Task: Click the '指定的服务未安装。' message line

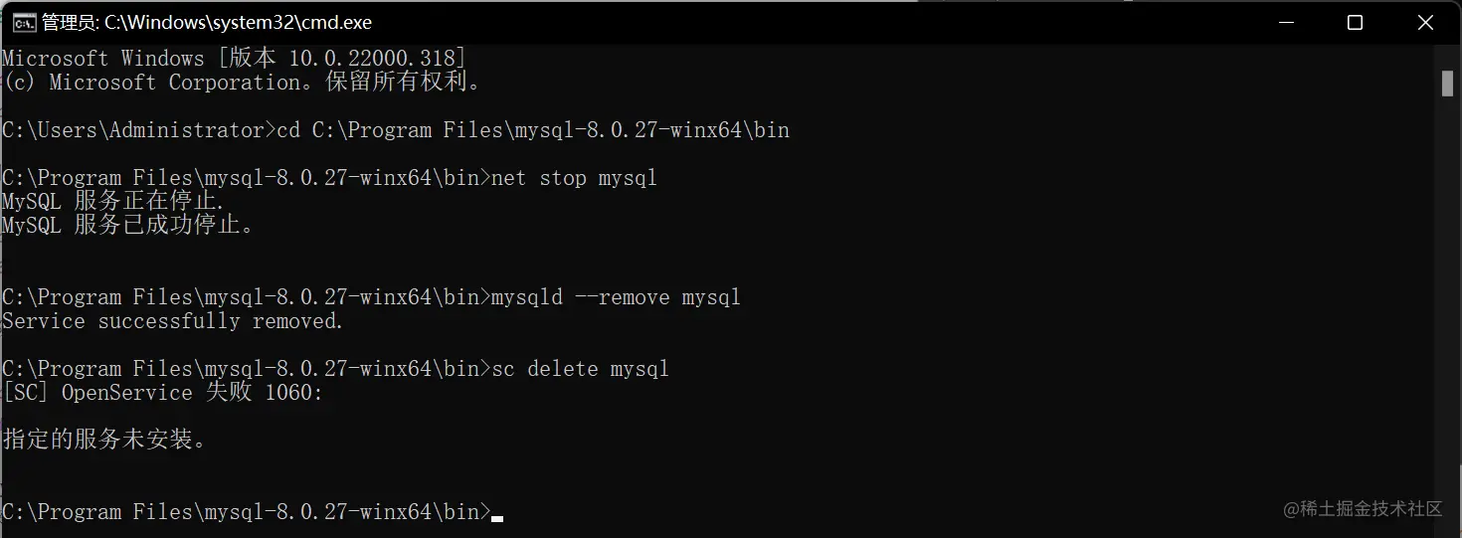Action: coord(104,439)
